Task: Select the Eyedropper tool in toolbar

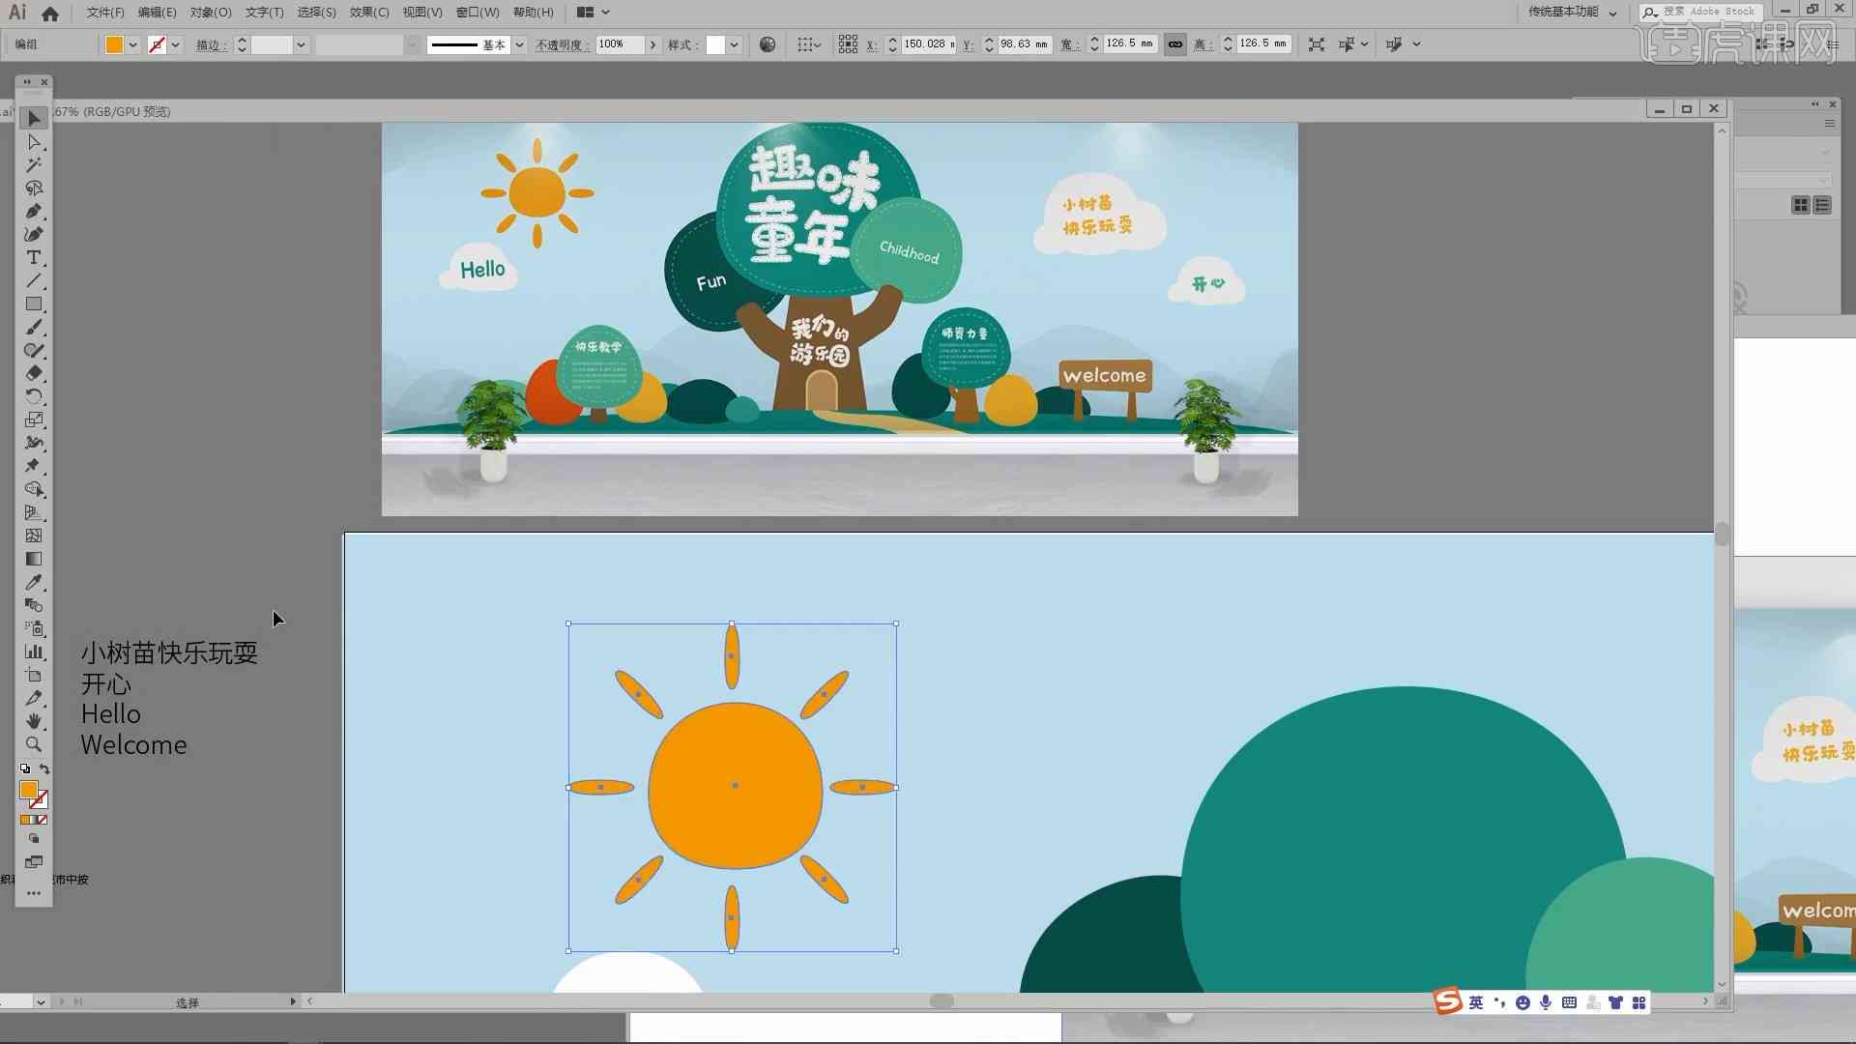Action: [x=35, y=583]
